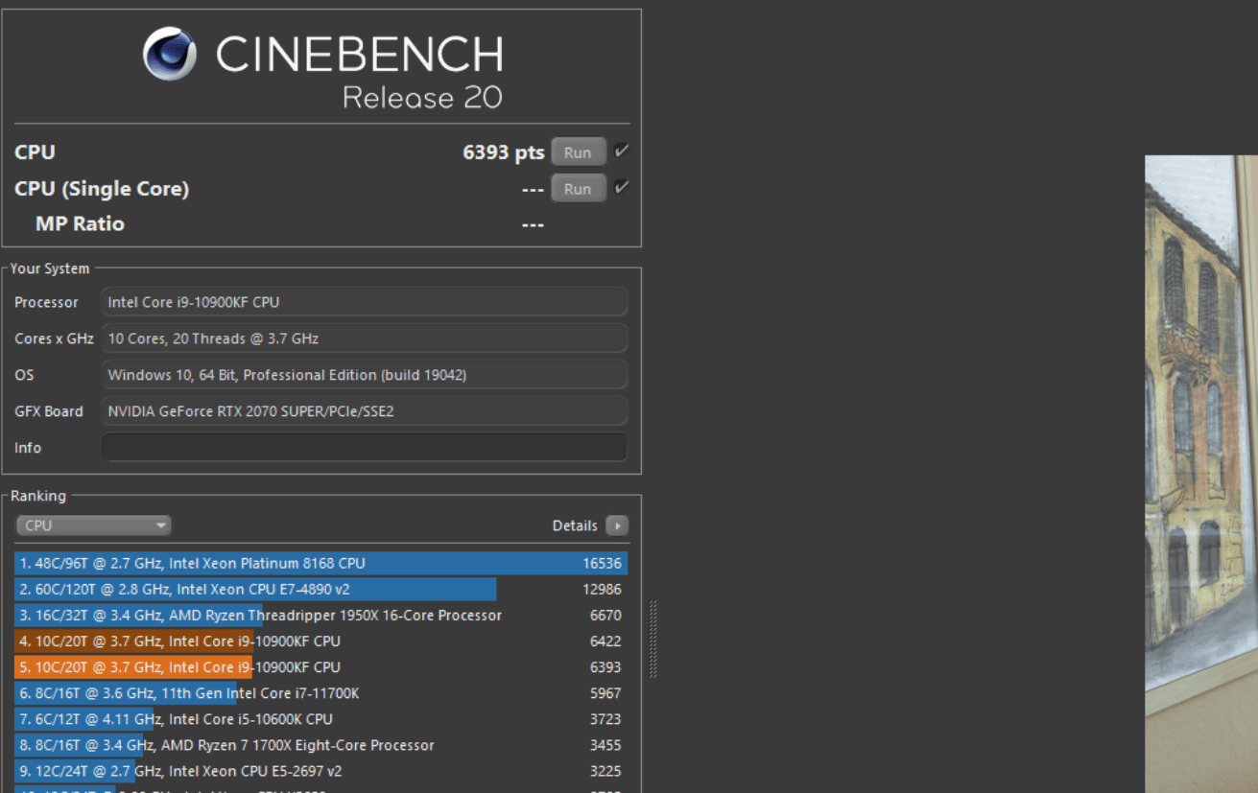This screenshot has height=793, width=1258.
Task: Select ranking row Ryzen Threadripper 1950X
Action: click(x=321, y=615)
